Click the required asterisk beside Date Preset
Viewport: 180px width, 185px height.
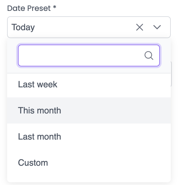(x=55, y=8)
